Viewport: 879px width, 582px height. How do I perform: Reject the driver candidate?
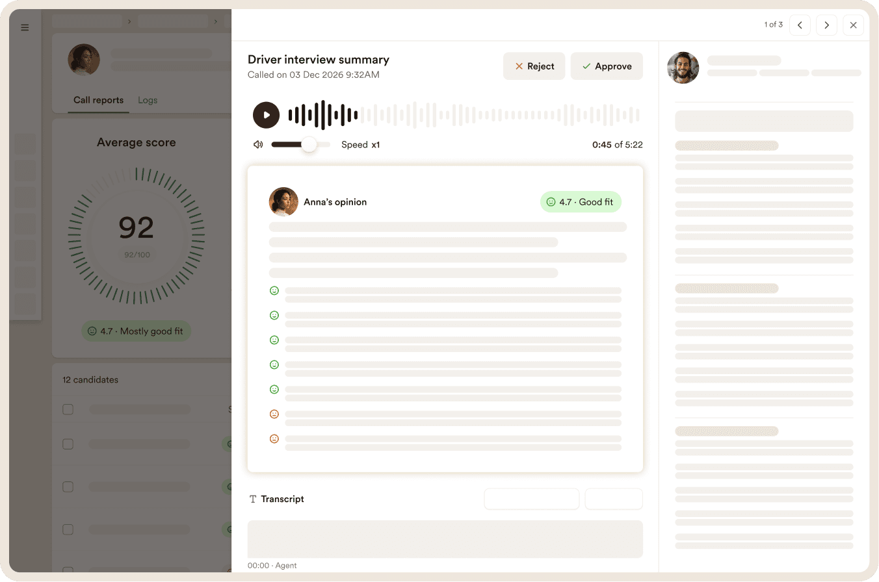(x=534, y=66)
